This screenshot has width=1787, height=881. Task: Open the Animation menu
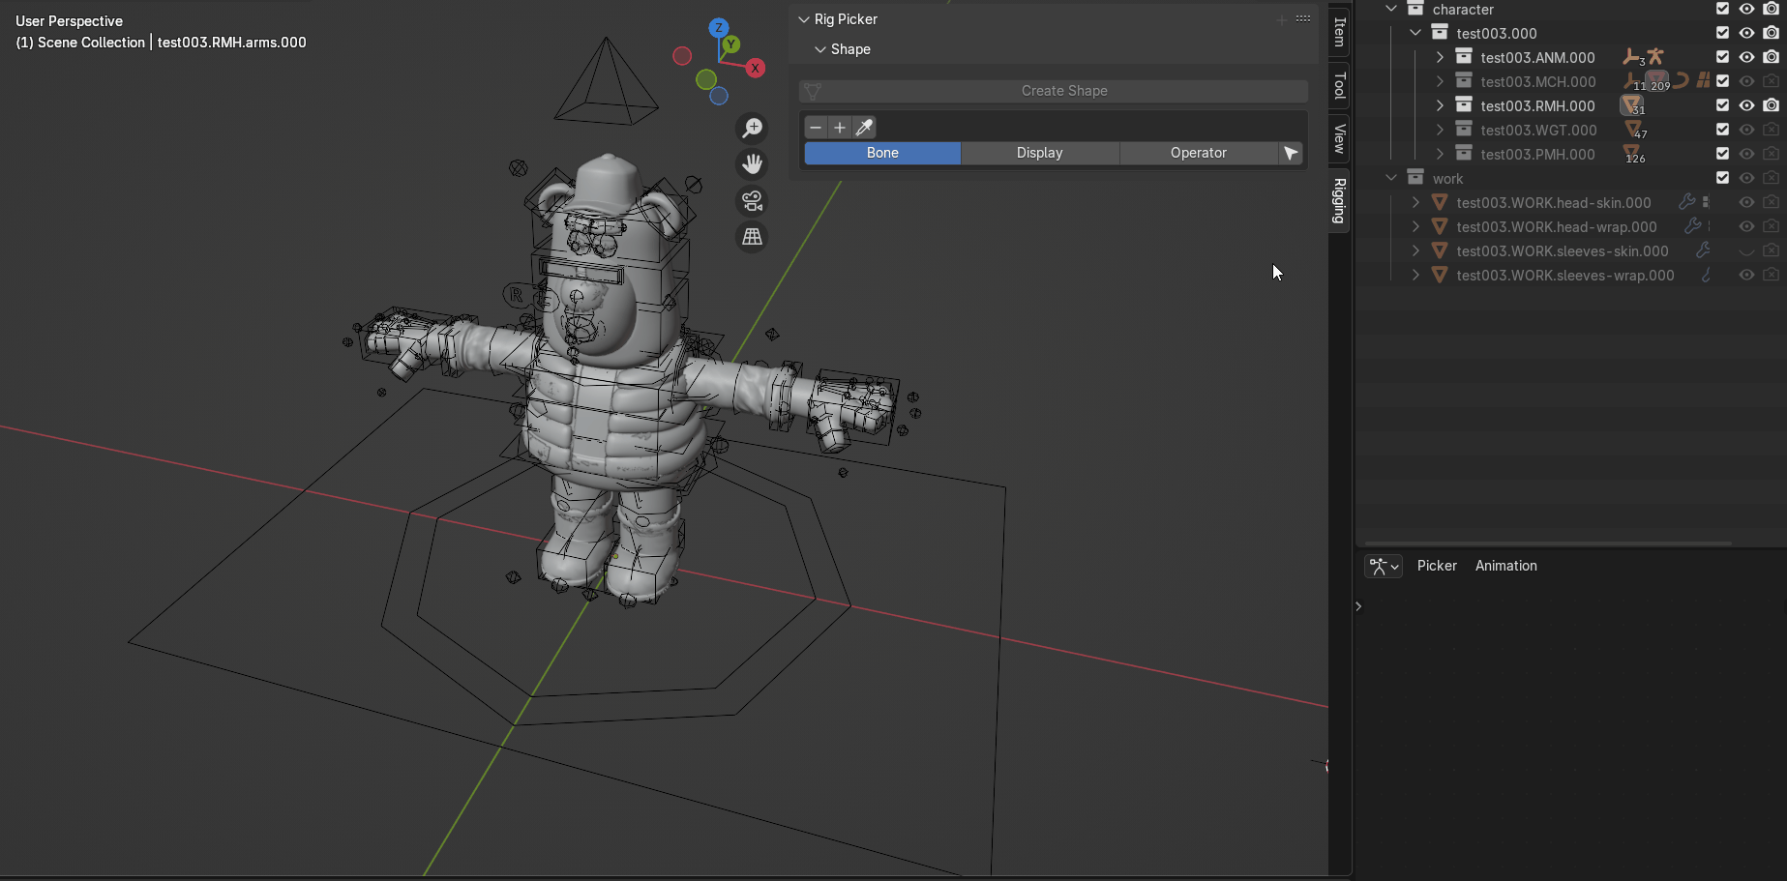coord(1505,566)
